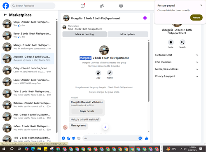
Task: Click the Search Facebook field
Action: (33, 6)
